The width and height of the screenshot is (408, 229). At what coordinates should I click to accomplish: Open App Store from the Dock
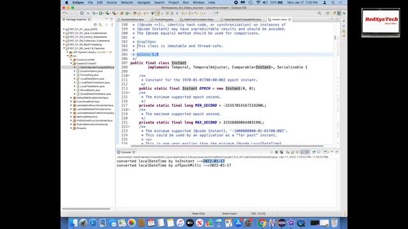238,223
